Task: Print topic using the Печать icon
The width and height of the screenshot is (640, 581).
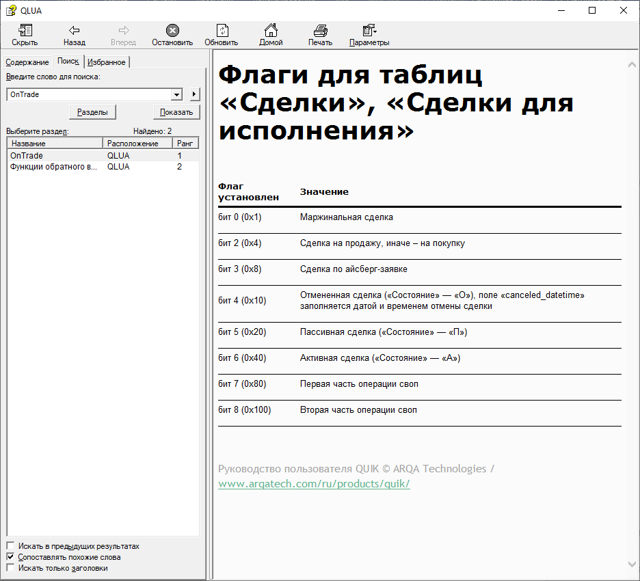Action: pyautogui.click(x=320, y=31)
